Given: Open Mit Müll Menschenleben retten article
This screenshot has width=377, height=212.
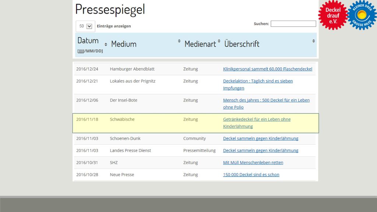Looking at the screenshot, I should coord(253,162).
